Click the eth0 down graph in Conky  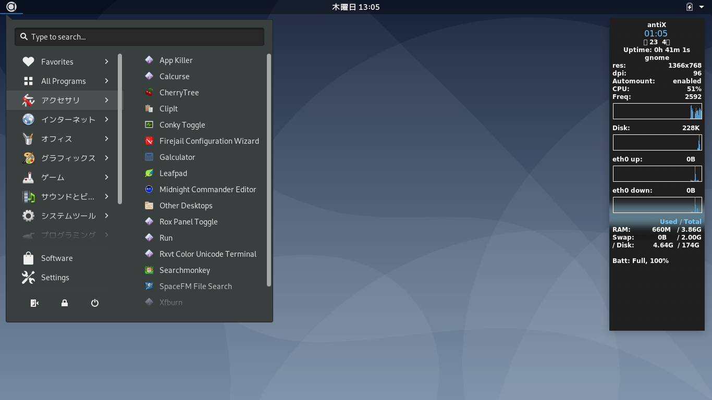click(657, 205)
